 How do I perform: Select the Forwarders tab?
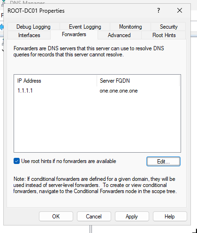74,34
